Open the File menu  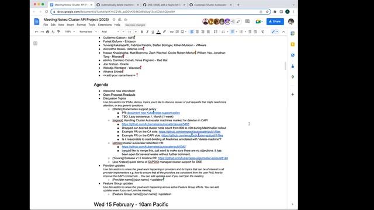pyautogui.click(x=46, y=24)
